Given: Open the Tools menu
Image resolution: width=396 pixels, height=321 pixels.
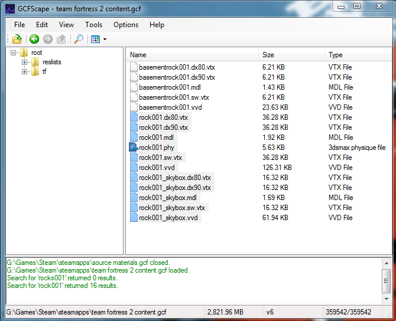Looking at the screenshot, I should [x=94, y=25].
